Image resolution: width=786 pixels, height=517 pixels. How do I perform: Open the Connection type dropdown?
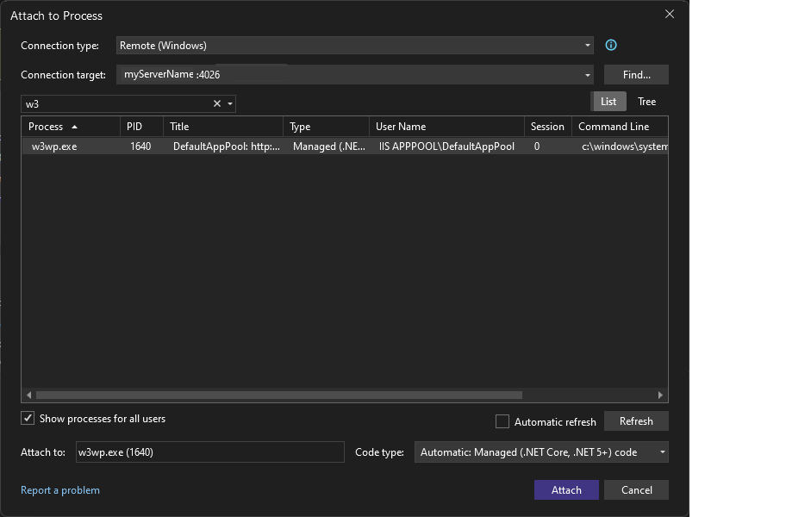(x=587, y=45)
